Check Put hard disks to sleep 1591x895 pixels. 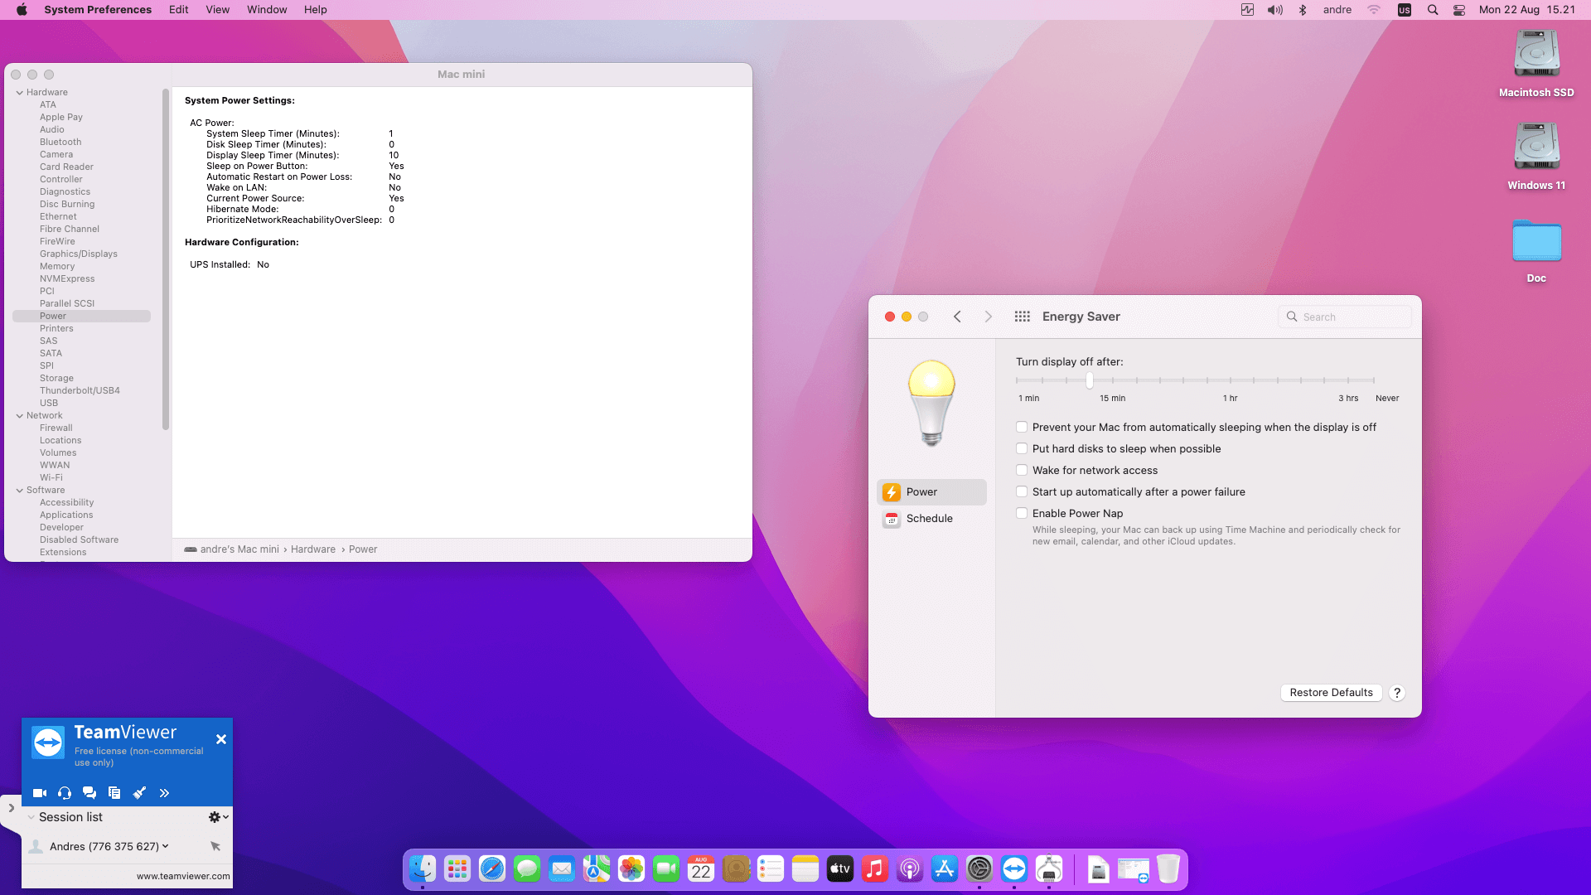tap(1022, 448)
